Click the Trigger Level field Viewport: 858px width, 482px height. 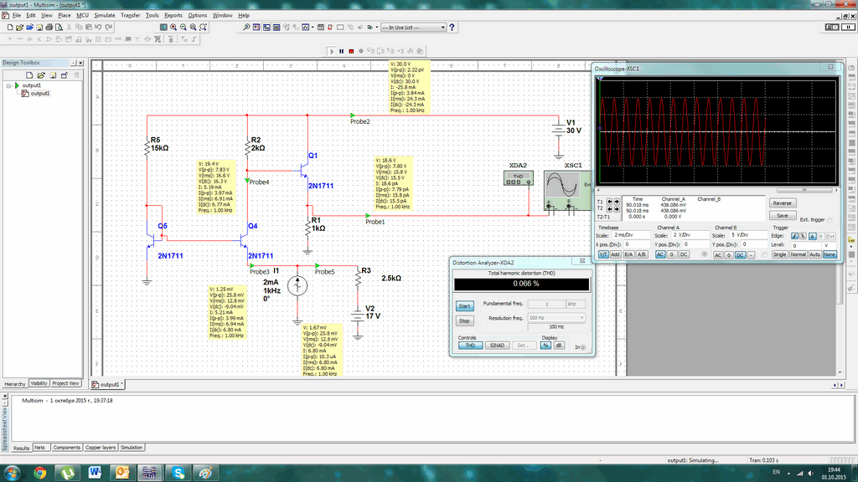(806, 245)
